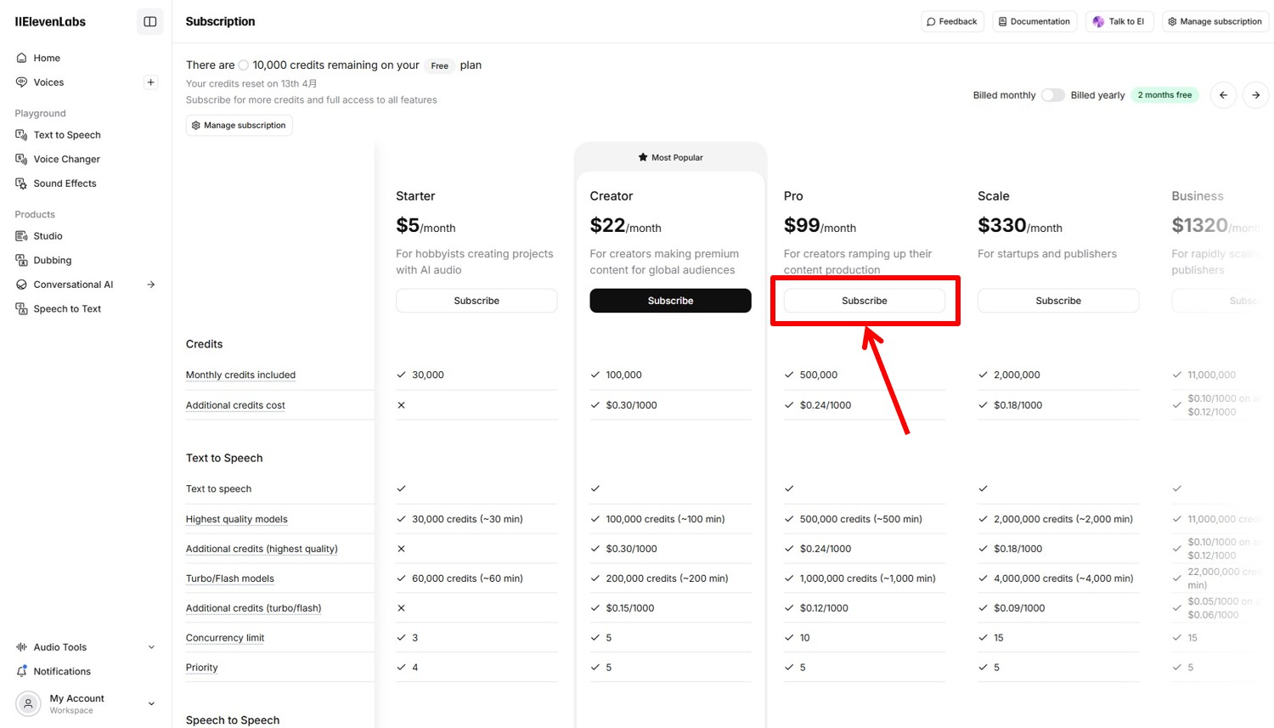Click Additional credits (highest quality) link

tap(262, 549)
